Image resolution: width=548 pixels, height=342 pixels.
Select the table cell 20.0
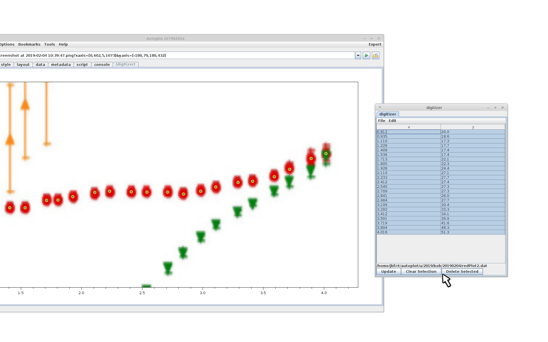point(473,132)
